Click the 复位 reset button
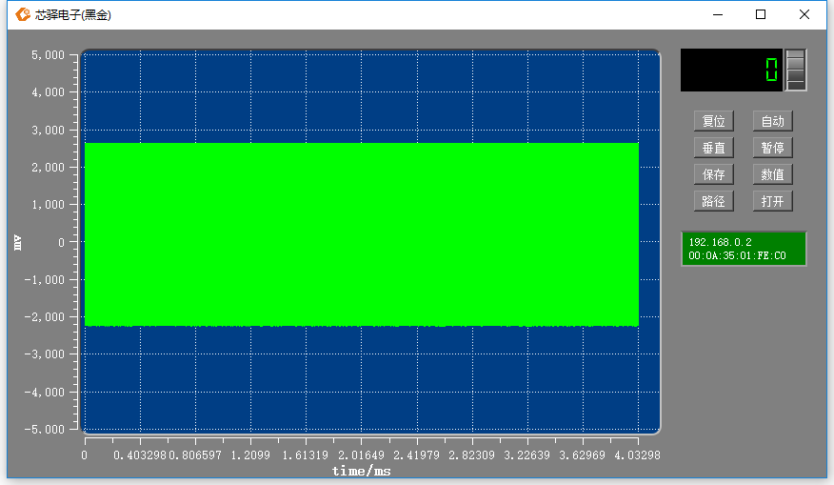 click(x=714, y=121)
